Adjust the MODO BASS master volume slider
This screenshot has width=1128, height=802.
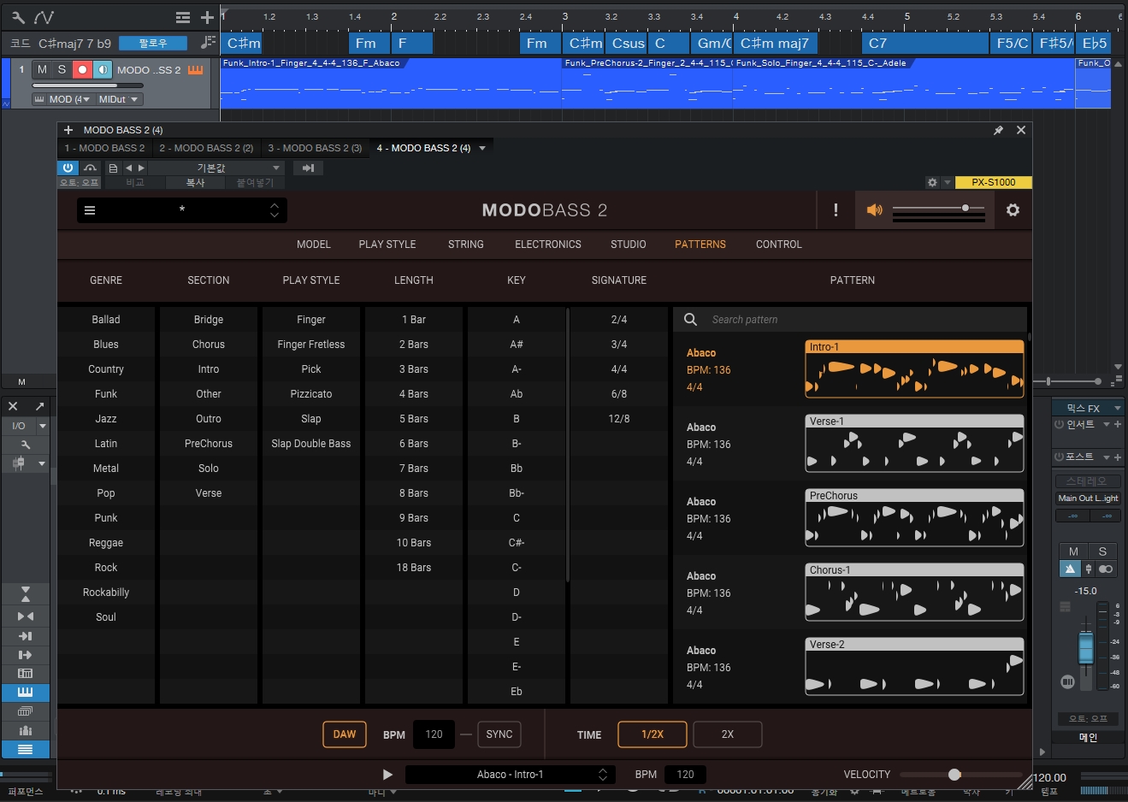pos(966,208)
